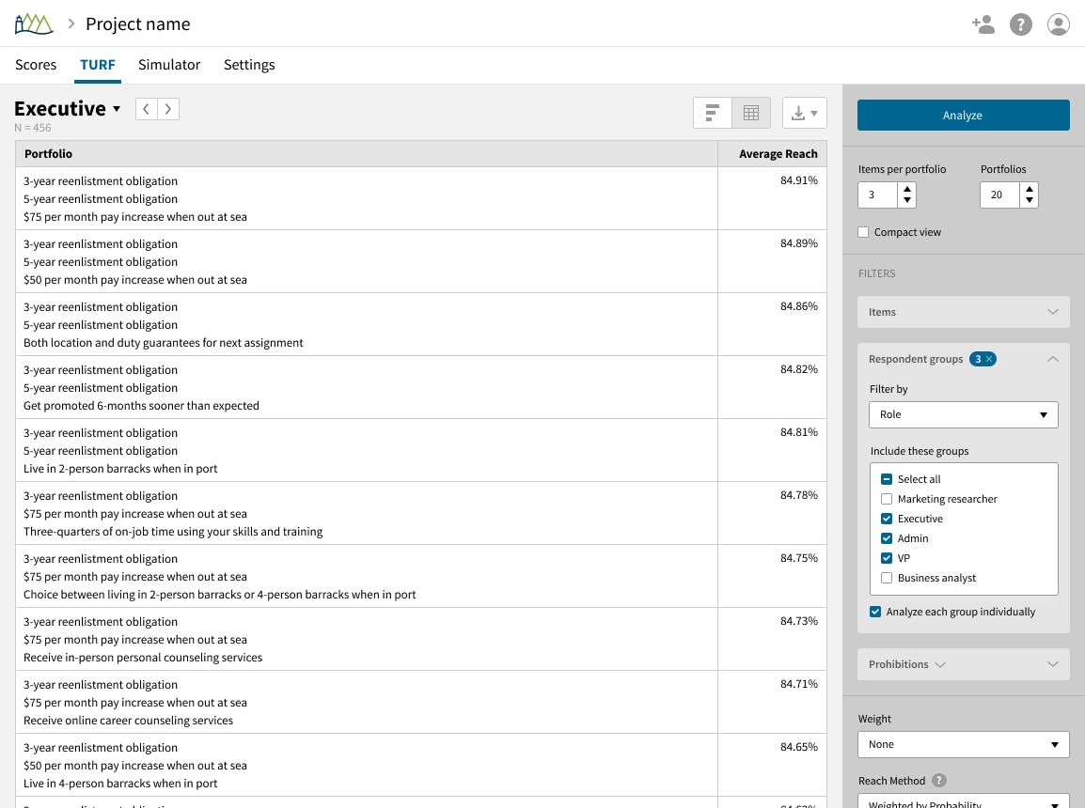1085x808 pixels.
Task: Go to next group arrow
Action: click(x=168, y=109)
